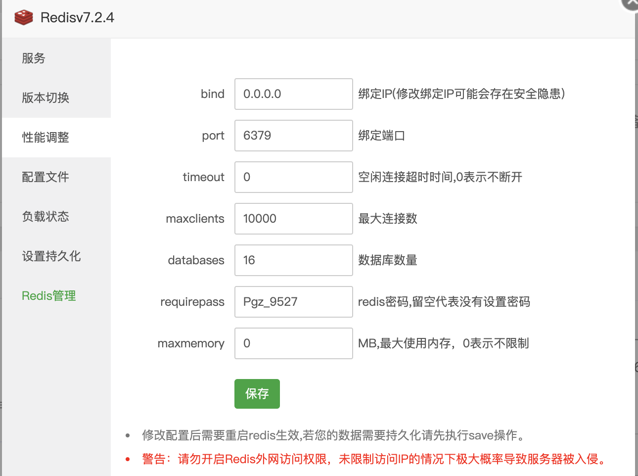
Task: Click the timeout input field
Action: [294, 177]
